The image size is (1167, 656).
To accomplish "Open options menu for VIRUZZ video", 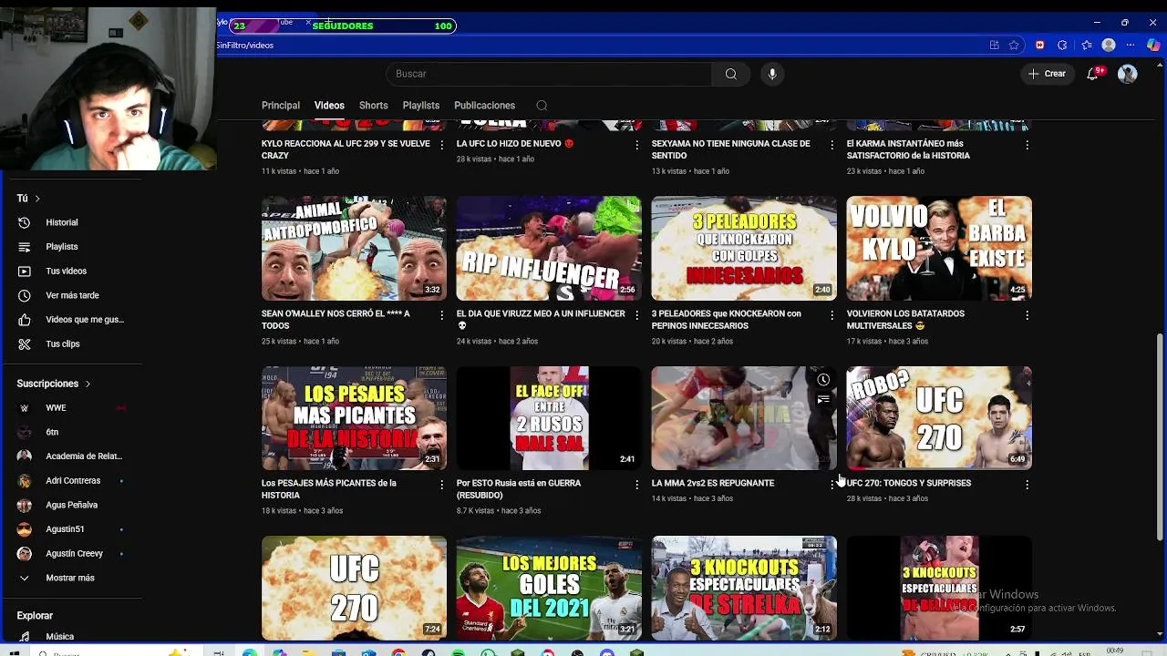I will point(636,315).
